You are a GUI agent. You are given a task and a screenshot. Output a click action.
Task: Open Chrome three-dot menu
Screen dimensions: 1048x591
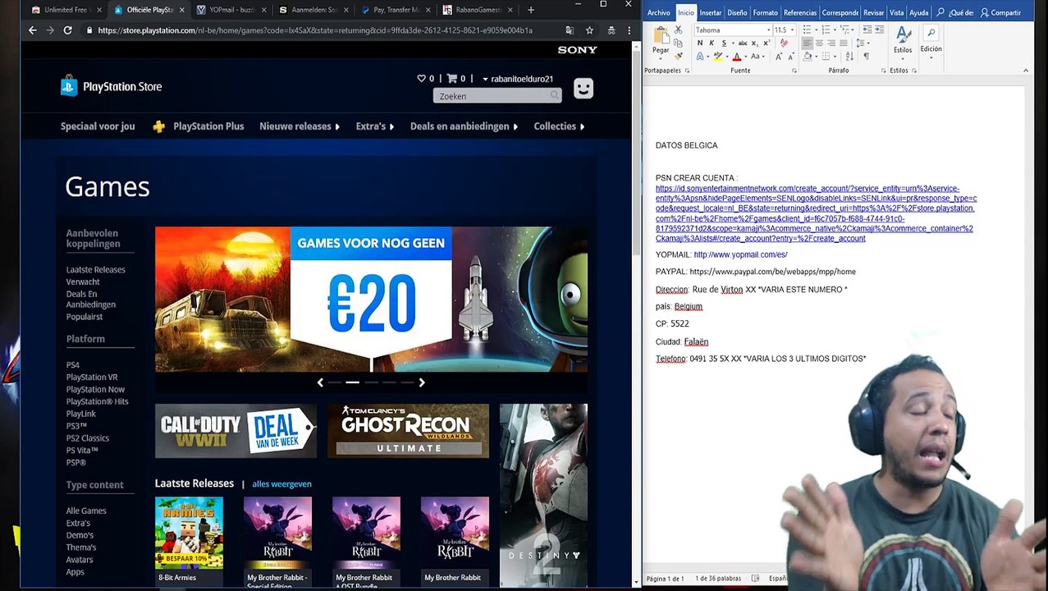(629, 30)
